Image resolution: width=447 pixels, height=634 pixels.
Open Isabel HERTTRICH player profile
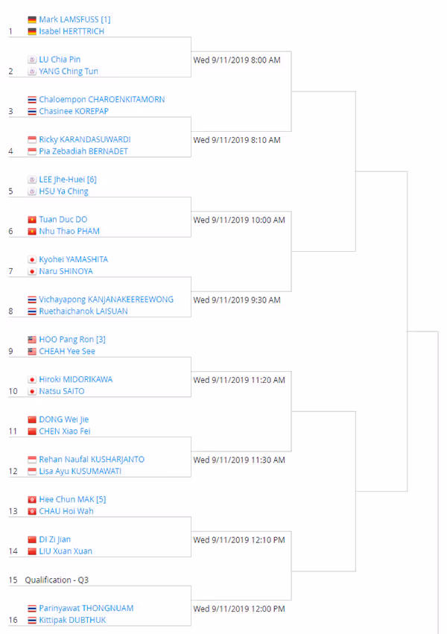click(72, 31)
